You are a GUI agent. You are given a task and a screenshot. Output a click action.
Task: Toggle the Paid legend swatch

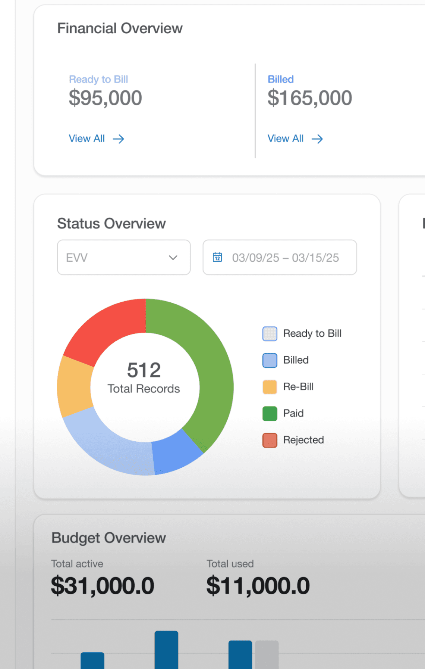click(270, 414)
